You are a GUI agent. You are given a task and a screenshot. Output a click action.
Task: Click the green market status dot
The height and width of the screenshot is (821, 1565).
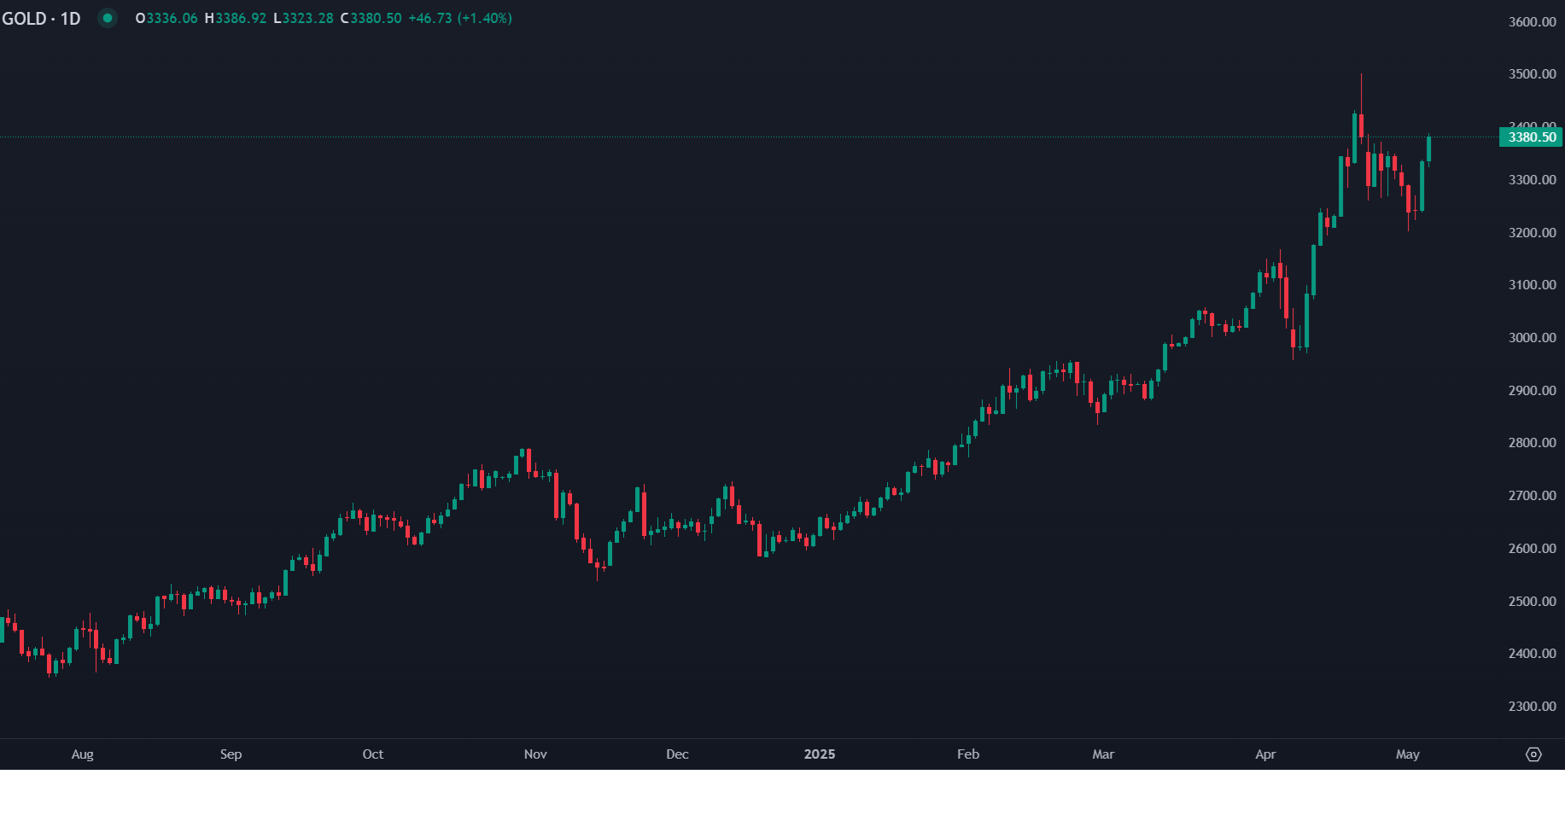tap(108, 18)
